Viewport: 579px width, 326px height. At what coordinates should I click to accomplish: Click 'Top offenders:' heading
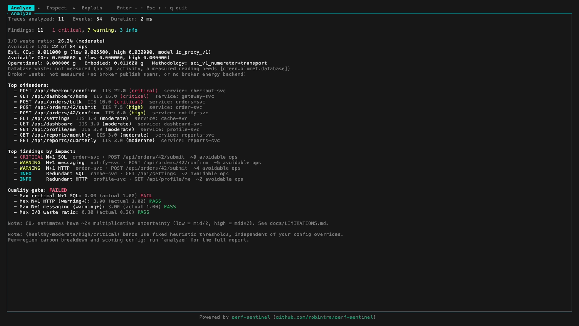point(29,85)
